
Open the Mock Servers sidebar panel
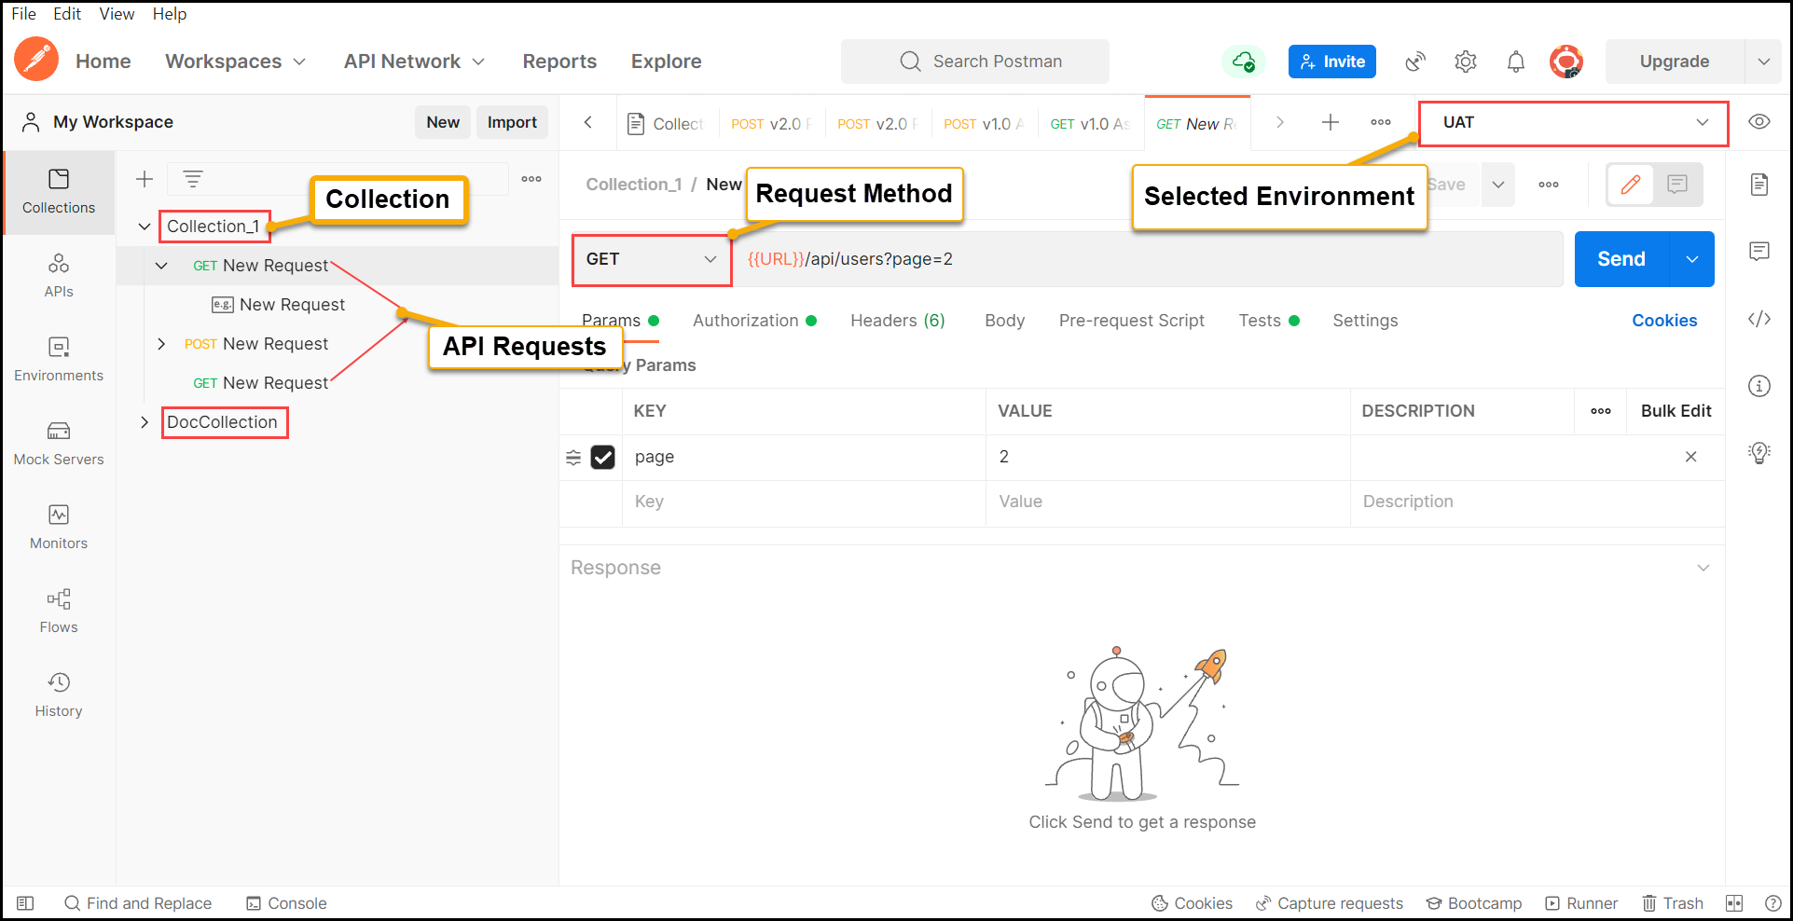[x=59, y=444]
